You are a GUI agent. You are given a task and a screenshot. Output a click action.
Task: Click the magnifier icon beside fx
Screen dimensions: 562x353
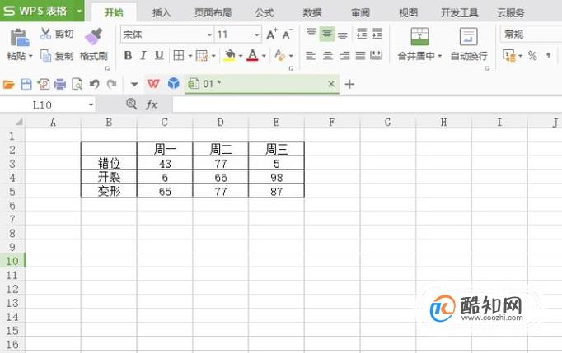point(132,105)
